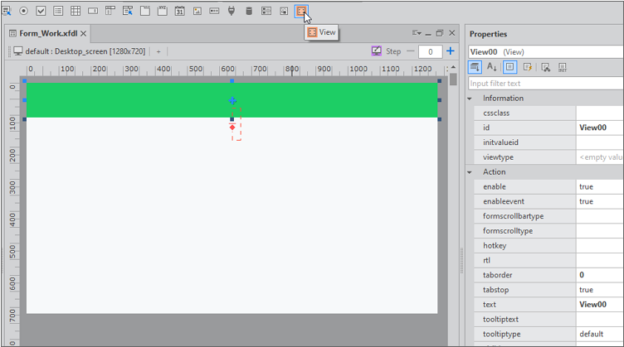Select the Radio button component in toolbar

[x=23, y=12]
